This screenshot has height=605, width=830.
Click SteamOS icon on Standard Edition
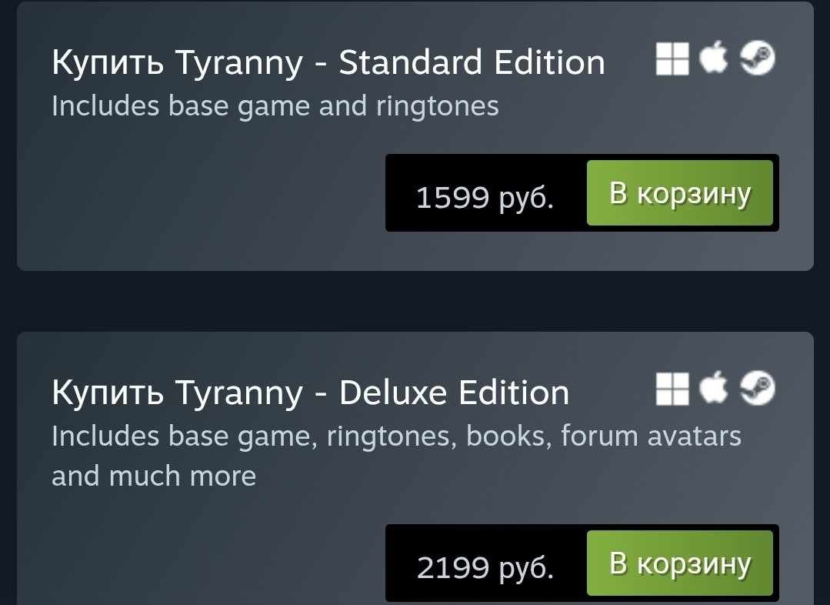pos(757,58)
